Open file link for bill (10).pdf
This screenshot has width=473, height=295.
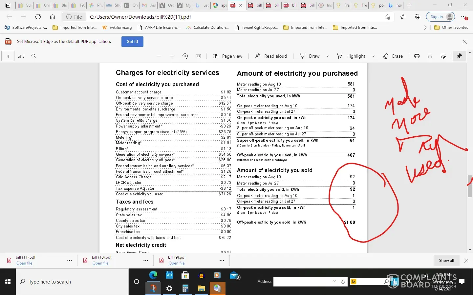point(100,263)
